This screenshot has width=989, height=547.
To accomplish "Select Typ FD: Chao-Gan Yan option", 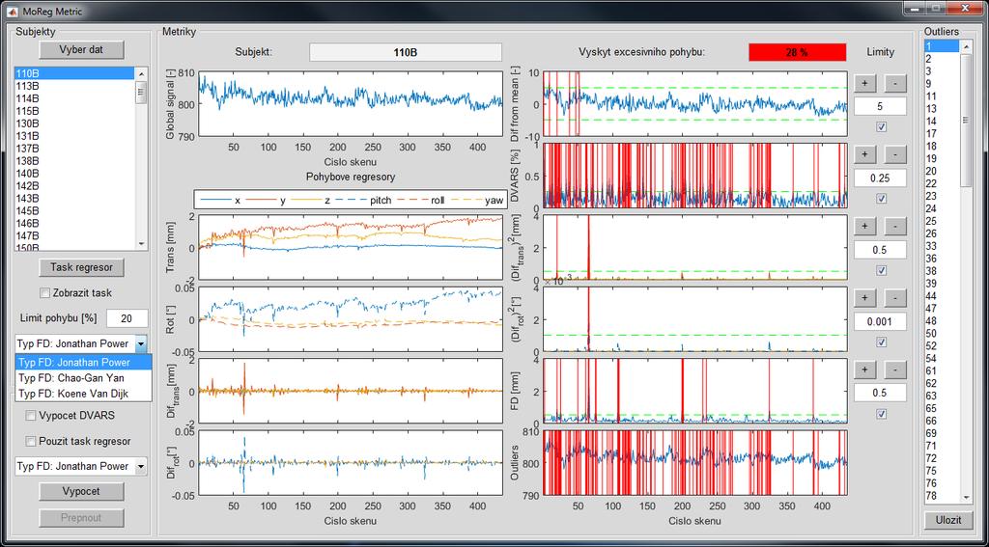I will pos(83,378).
